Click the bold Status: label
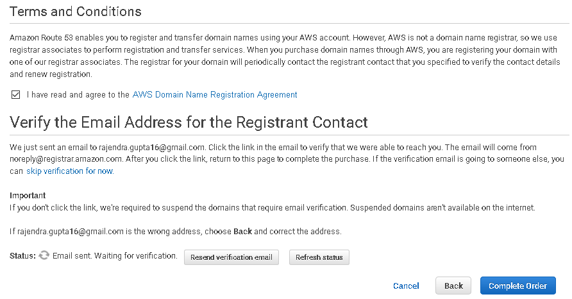572x299 pixels. (x=23, y=256)
